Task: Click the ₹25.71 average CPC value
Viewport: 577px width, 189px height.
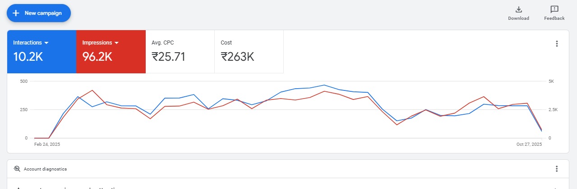Action: click(168, 57)
